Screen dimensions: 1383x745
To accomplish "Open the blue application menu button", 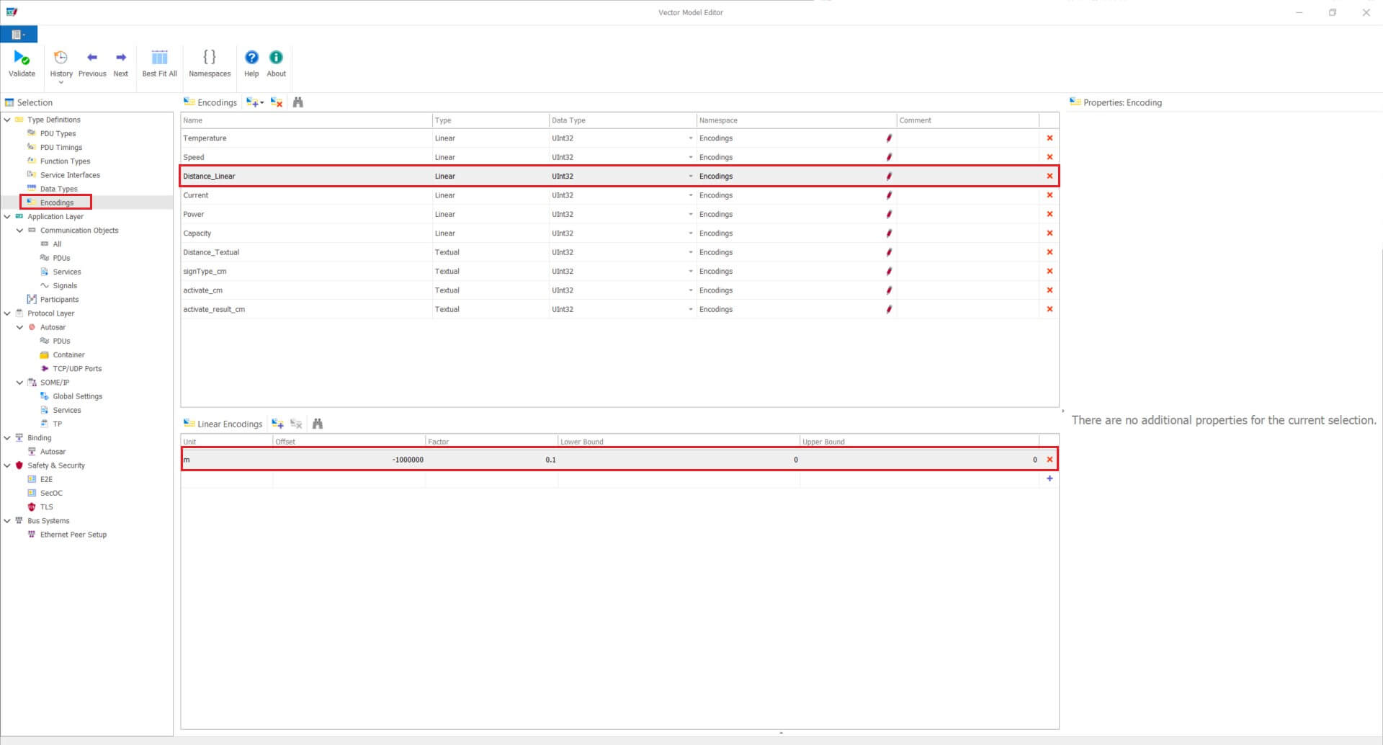I will pyautogui.click(x=19, y=35).
